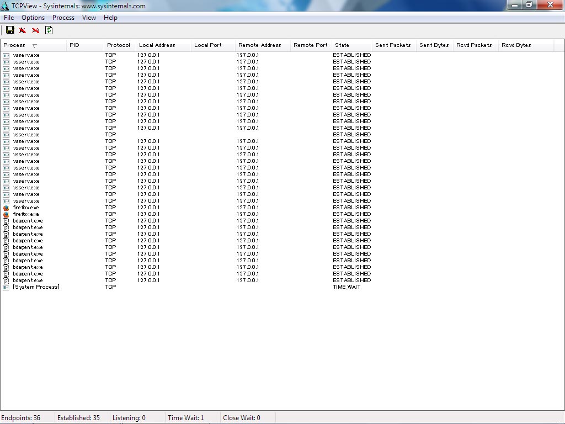Restore down the TCPView window
Viewport: 565px width, 424px height.
click(x=529, y=4)
